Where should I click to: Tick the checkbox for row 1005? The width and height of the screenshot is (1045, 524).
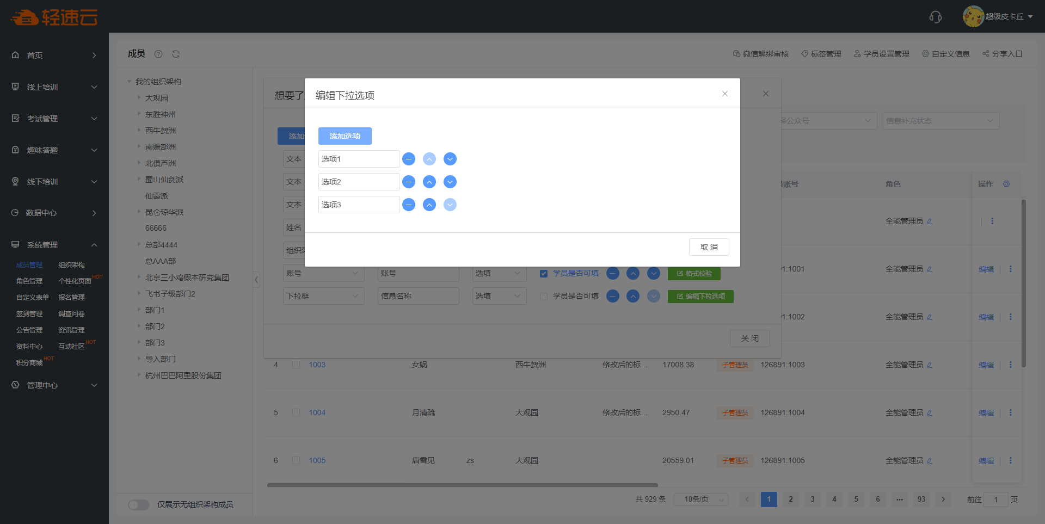(x=296, y=460)
